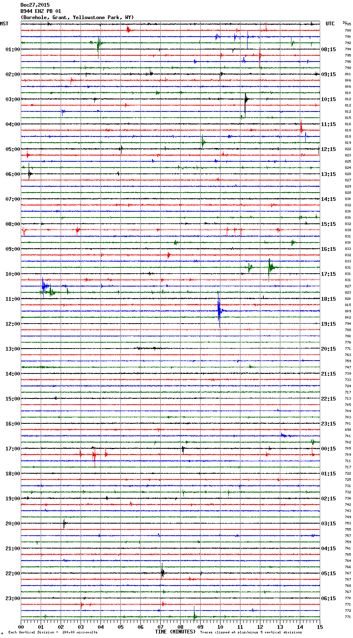Screen dimensions: 353x638
Task: Click MST hour label '20:00'
Action: (13, 524)
